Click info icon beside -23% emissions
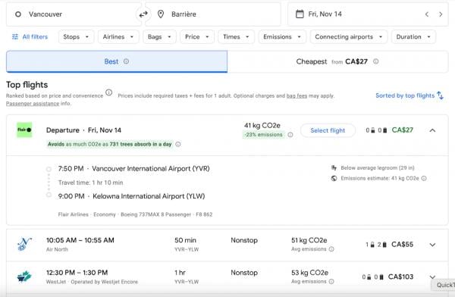Image resolution: width=455 pixels, height=297 pixels. tap(290, 135)
